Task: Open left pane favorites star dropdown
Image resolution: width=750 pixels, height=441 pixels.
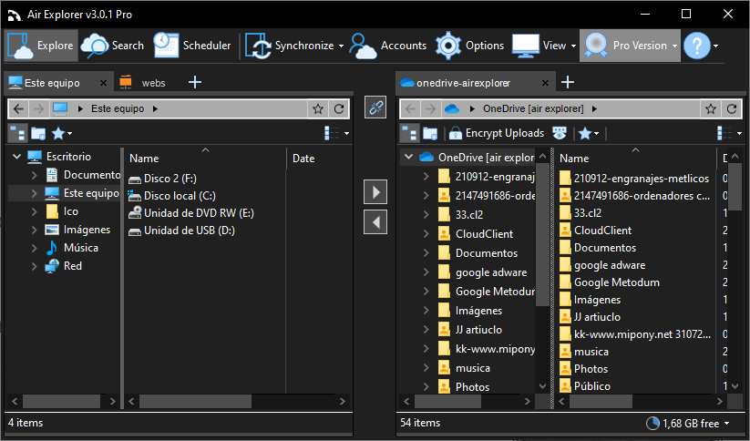Action: pyautogui.click(x=61, y=133)
